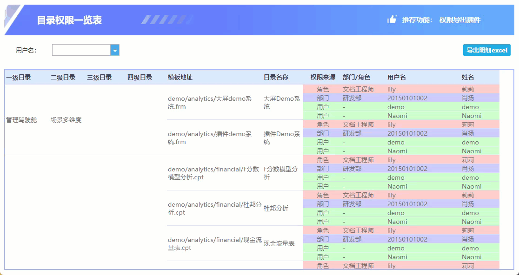Click the 一级目录 column header
The image size is (519, 275).
[19, 77]
